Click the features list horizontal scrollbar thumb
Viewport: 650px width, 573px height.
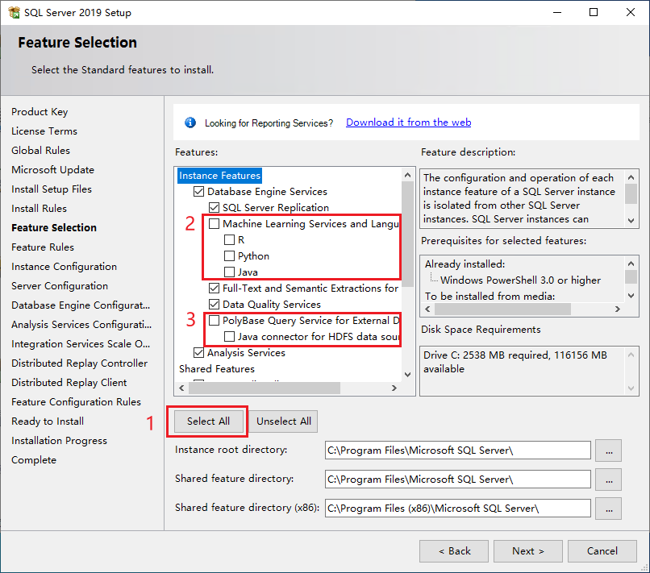pos(265,388)
